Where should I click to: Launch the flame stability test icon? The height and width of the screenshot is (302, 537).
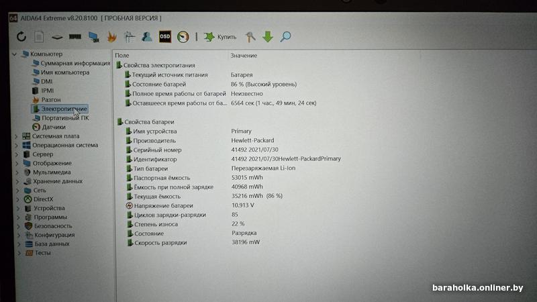coord(111,37)
